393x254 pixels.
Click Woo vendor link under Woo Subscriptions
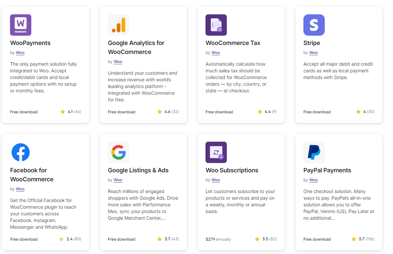[x=216, y=180]
